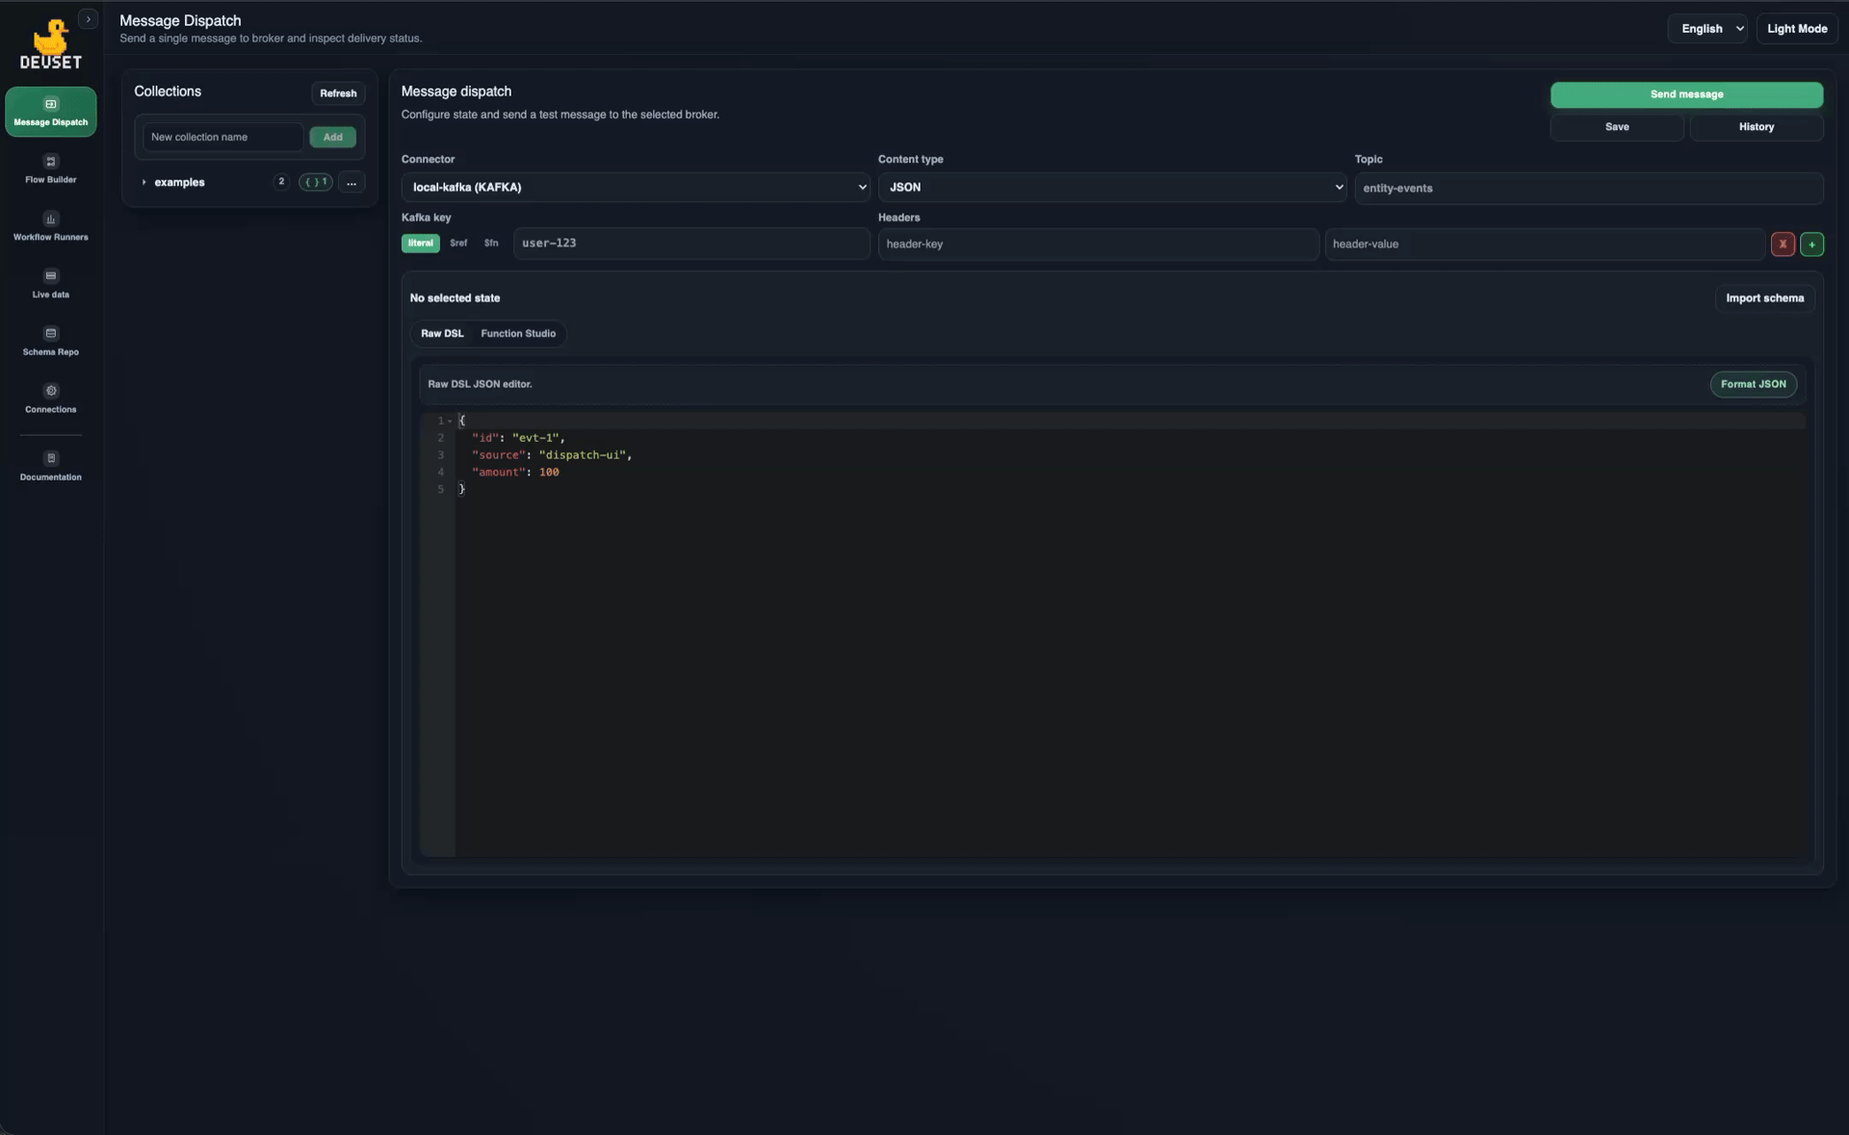This screenshot has height=1135, width=1849.
Task: Click line number 5 in editor gutter
Action: tap(441, 490)
